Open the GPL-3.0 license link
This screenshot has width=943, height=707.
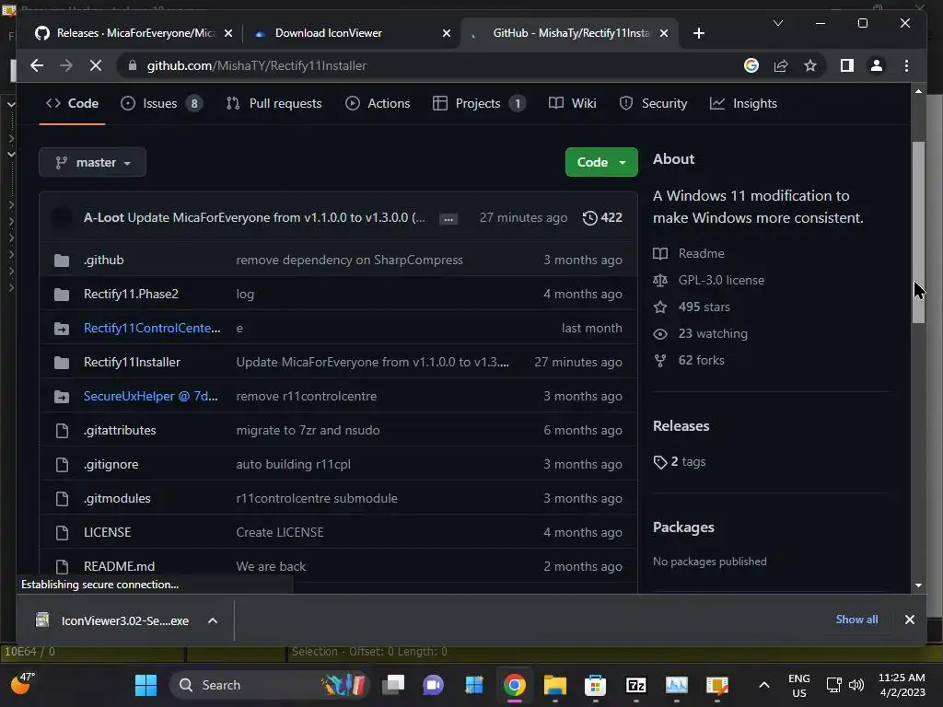(708, 280)
